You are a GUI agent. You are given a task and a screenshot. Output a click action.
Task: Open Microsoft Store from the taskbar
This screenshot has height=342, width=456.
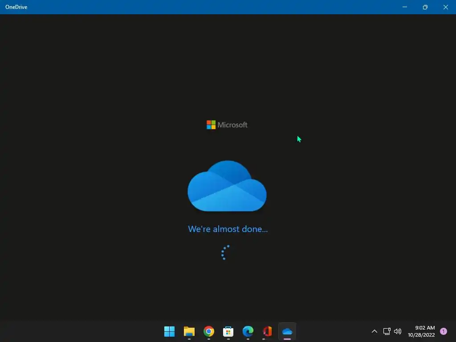pos(228,331)
